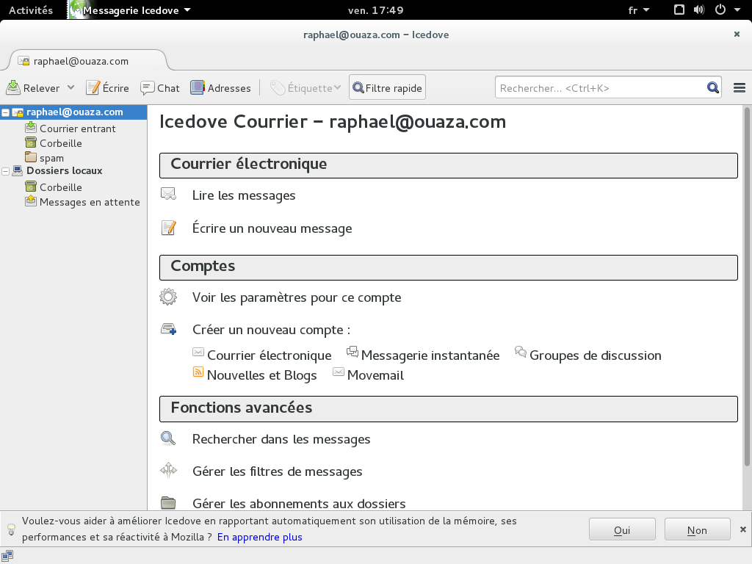
Task: Click the Adresses address book icon
Action: pyautogui.click(x=197, y=88)
